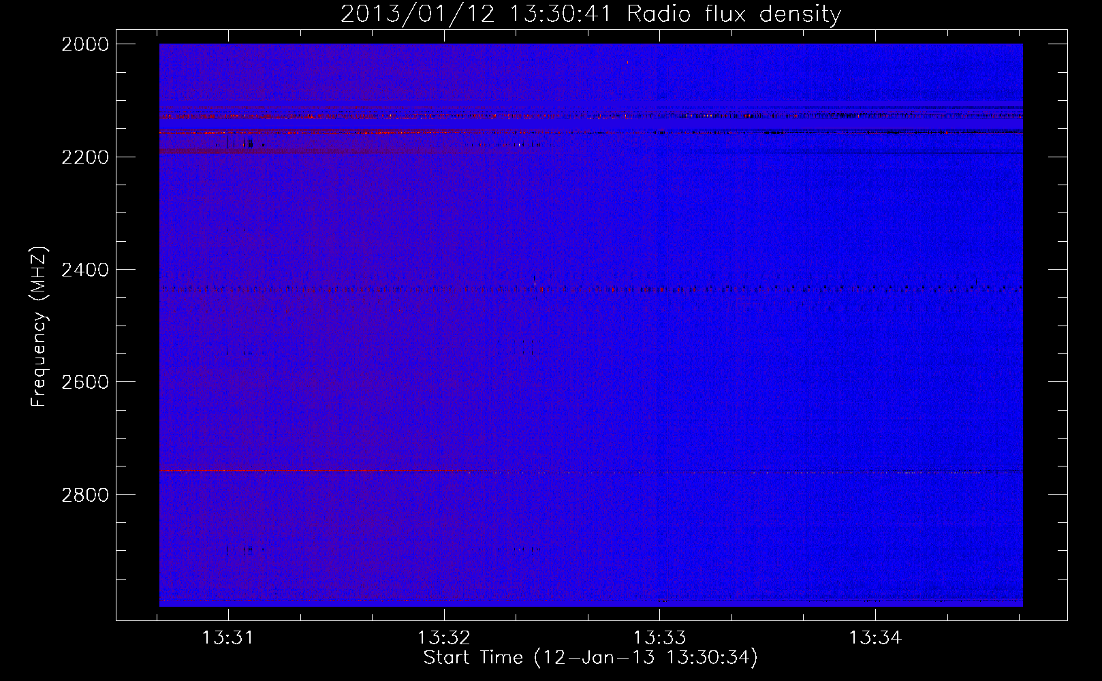
Task: Select the 2800 frequency tick label
Action: [85, 494]
